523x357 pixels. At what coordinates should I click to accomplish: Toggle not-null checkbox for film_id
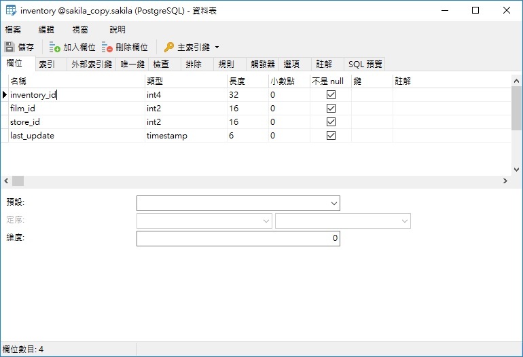331,109
